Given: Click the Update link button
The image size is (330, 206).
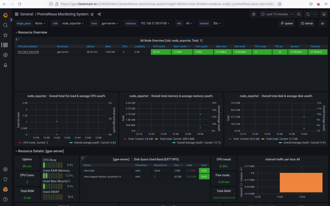Looking at the screenshot, I should (286, 23).
